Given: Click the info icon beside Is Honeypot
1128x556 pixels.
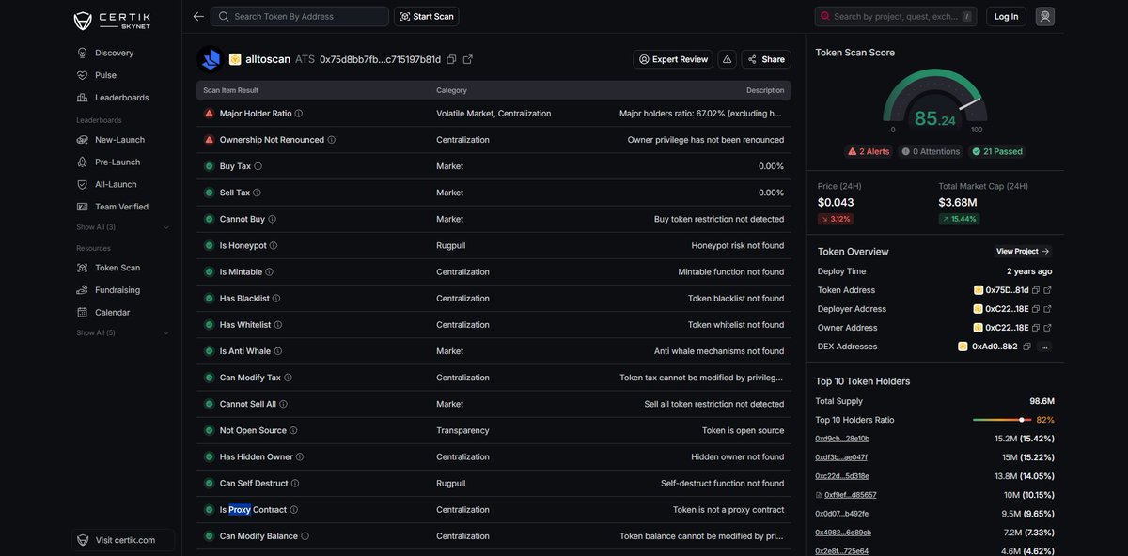Looking at the screenshot, I should 274,245.
